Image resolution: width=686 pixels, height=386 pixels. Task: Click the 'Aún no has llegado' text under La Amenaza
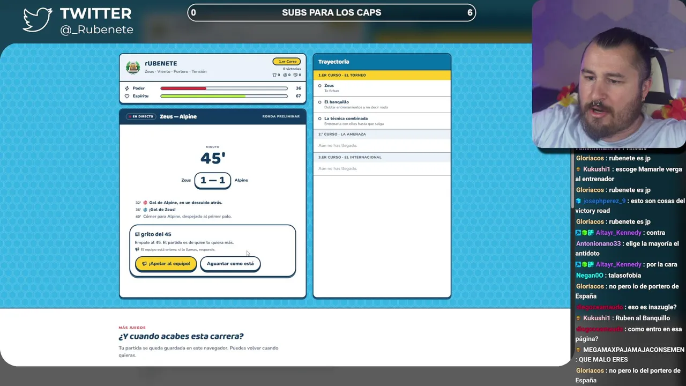click(x=338, y=145)
